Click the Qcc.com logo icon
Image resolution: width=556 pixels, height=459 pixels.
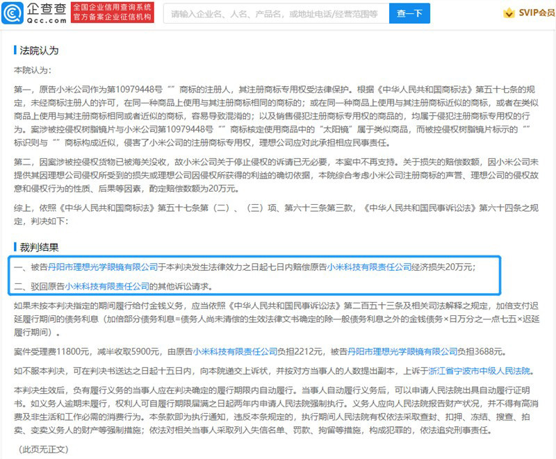click(13, 13)
